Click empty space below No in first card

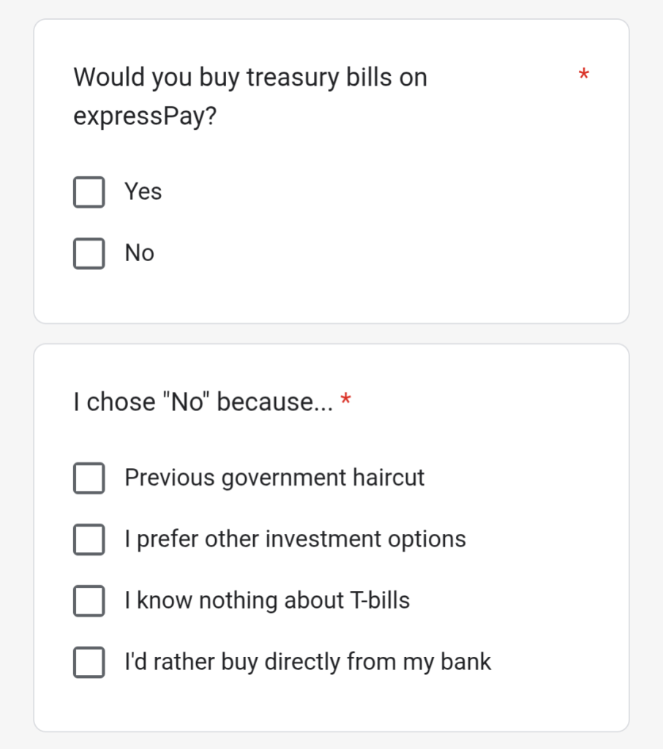click(331, 296)
